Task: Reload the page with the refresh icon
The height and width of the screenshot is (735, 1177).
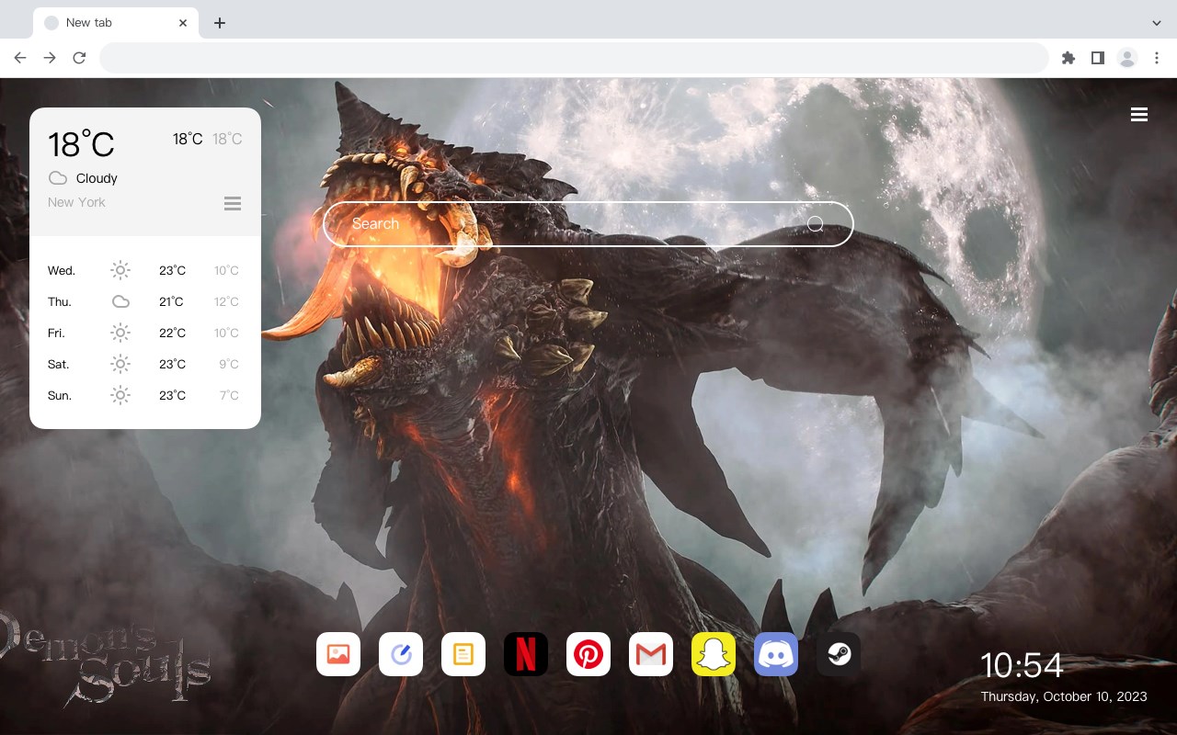Action: pos(79,58)
